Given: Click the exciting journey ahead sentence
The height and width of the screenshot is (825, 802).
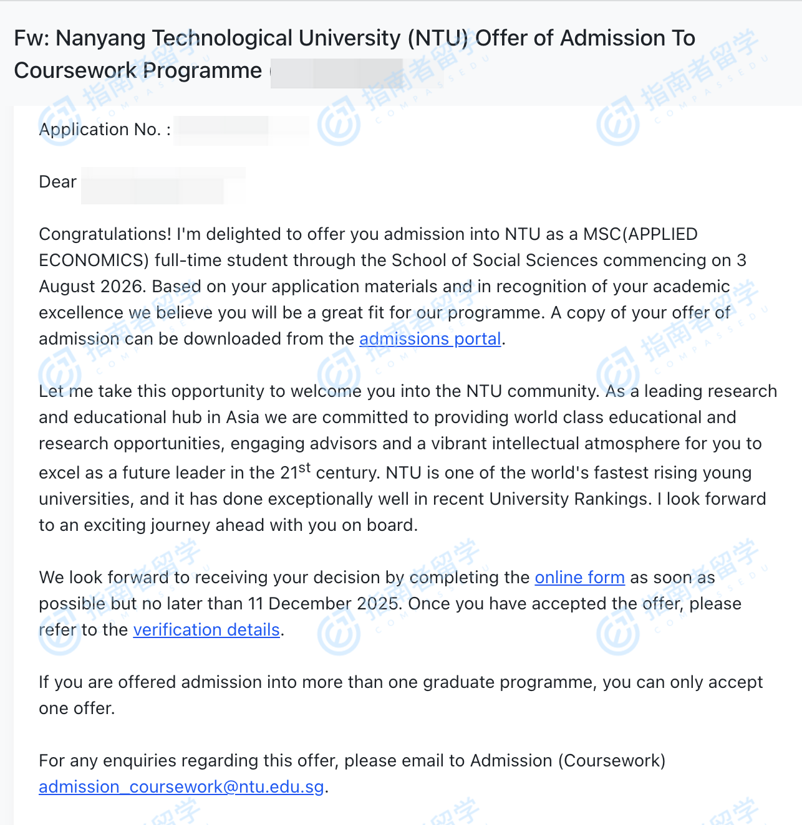Looking at the screenshot, I should coord(228,525).
